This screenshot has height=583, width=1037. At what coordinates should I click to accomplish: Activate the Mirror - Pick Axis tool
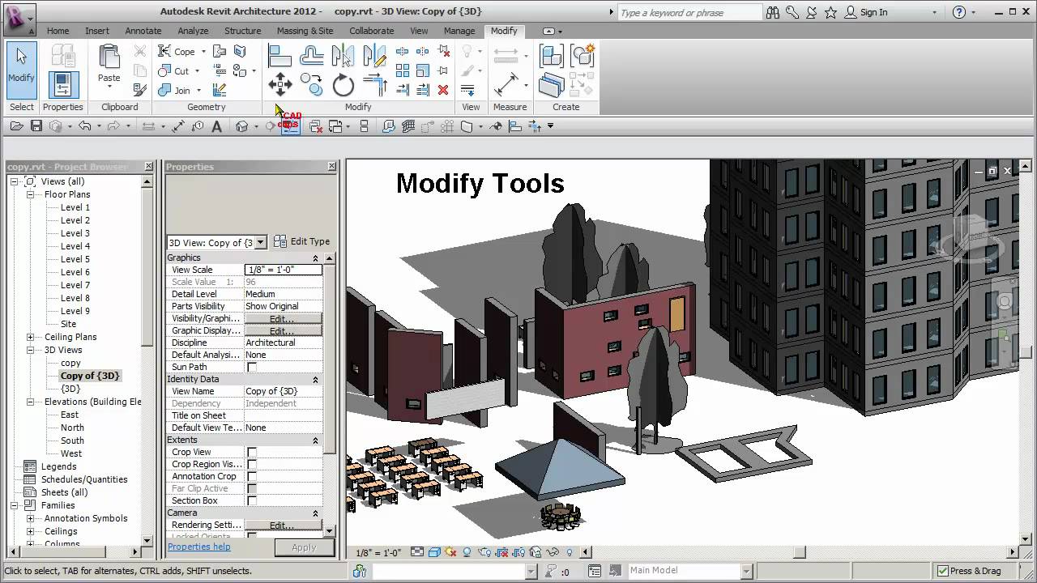(344, 55)
